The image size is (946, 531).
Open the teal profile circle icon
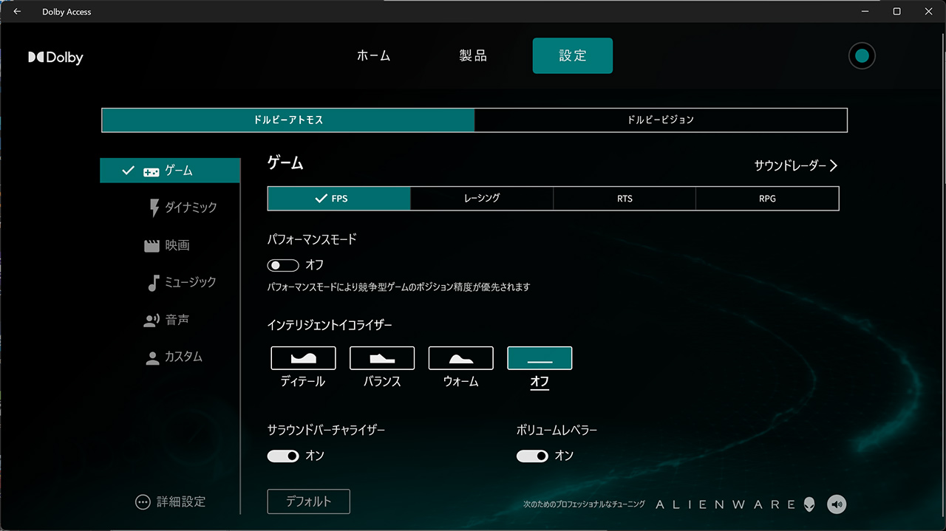tap(862, 56)
